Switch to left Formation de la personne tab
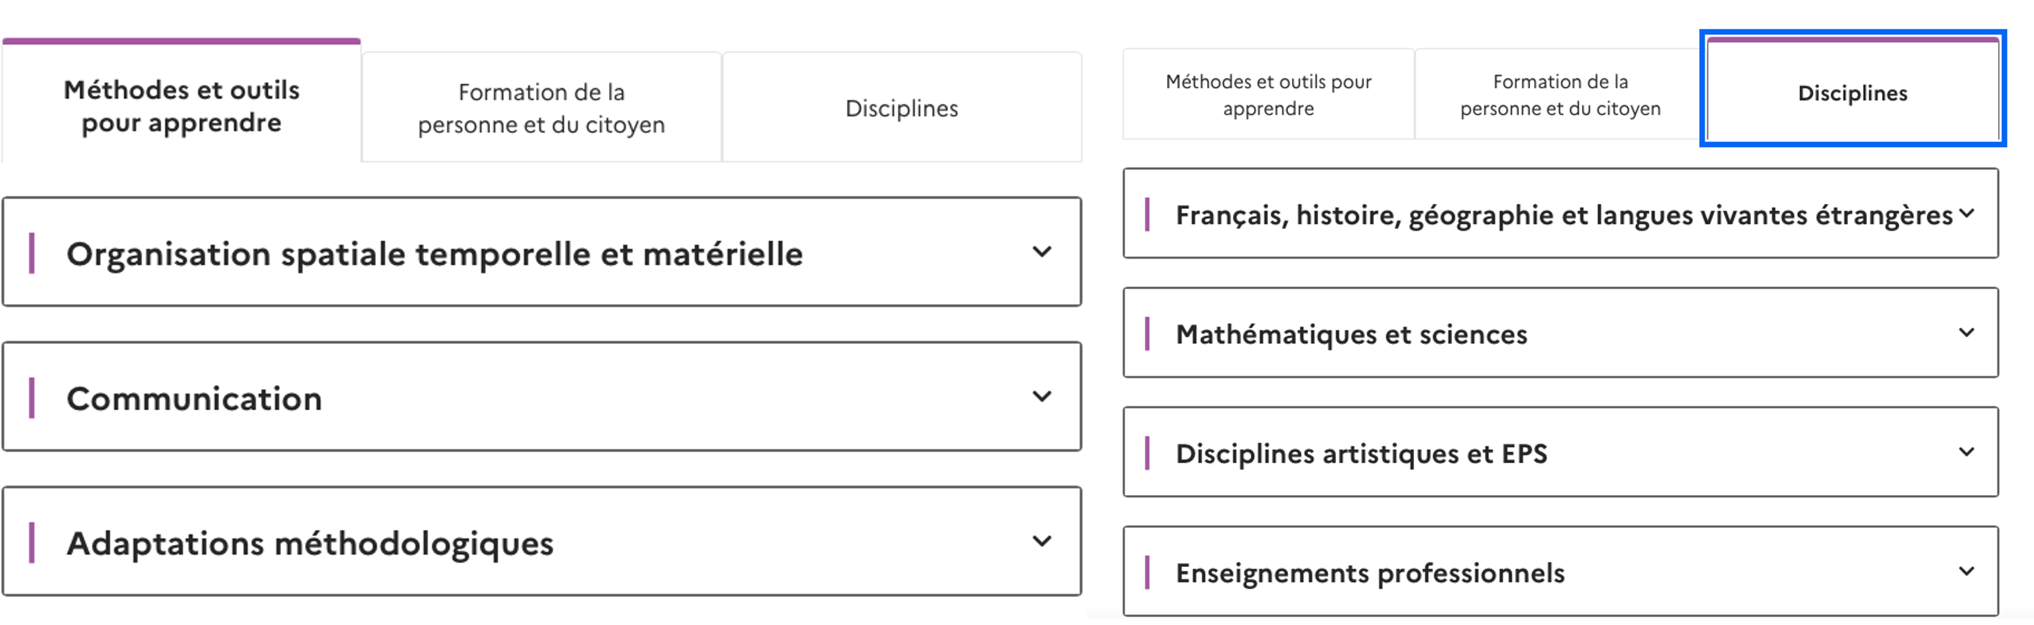Viewport: 2034px width, 625px height. [542, 107]
